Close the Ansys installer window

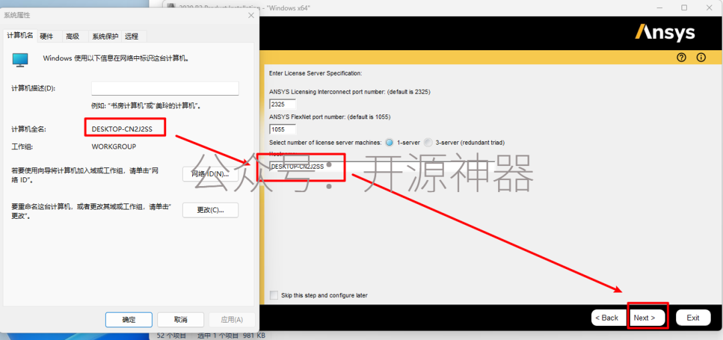click(x=709, y=7)
